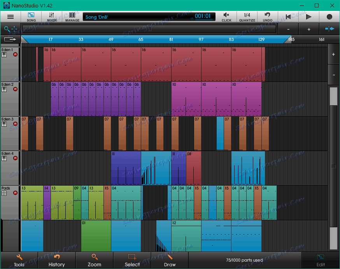Open the 1/4 Quantize setting
This screenshot has height=269, width=340.
[247, 17]
